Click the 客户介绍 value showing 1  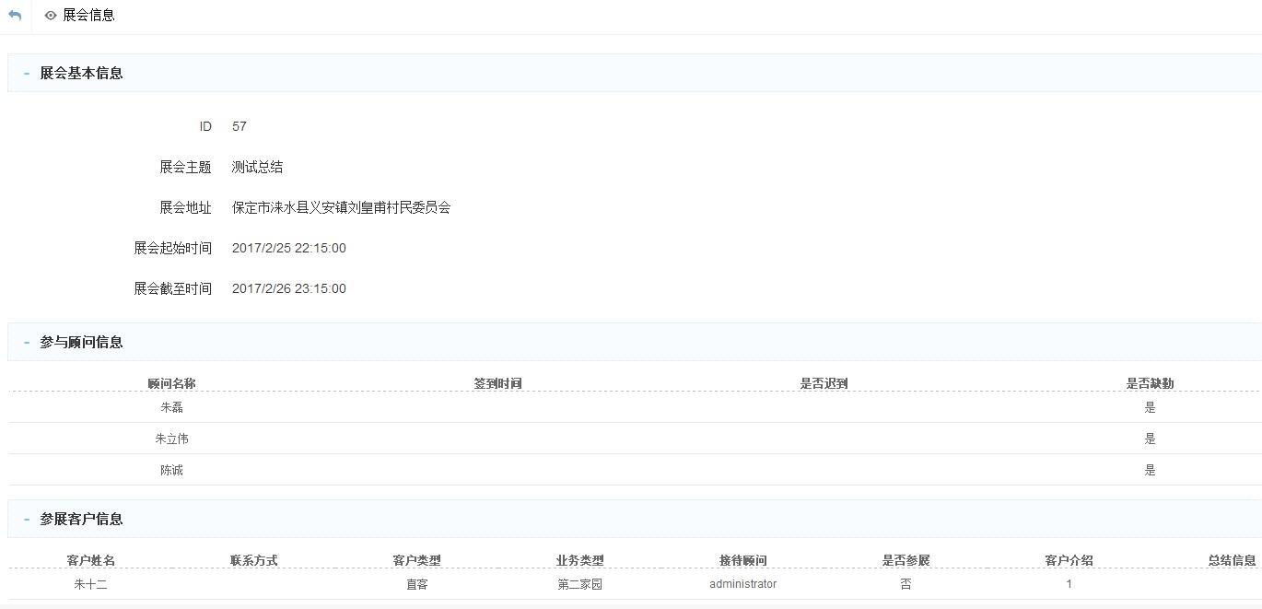pyautogui.click(x=1069, y=583)
